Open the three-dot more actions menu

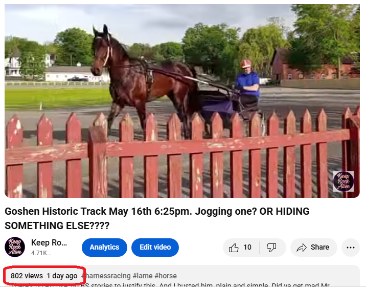[x=351, y=248]
